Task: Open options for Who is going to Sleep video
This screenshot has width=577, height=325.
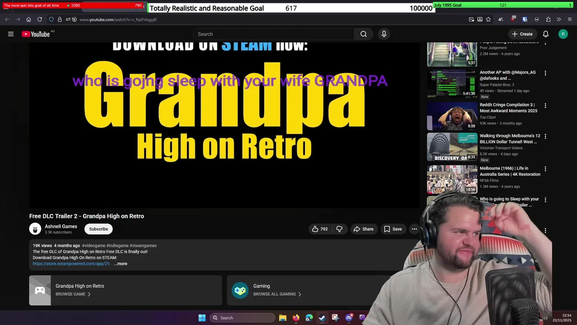Action: (545, 200)
